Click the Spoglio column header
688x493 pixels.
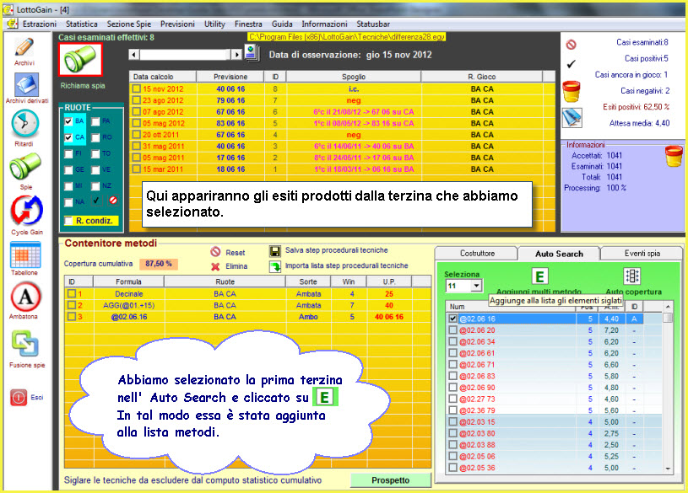tap(354, 77)
